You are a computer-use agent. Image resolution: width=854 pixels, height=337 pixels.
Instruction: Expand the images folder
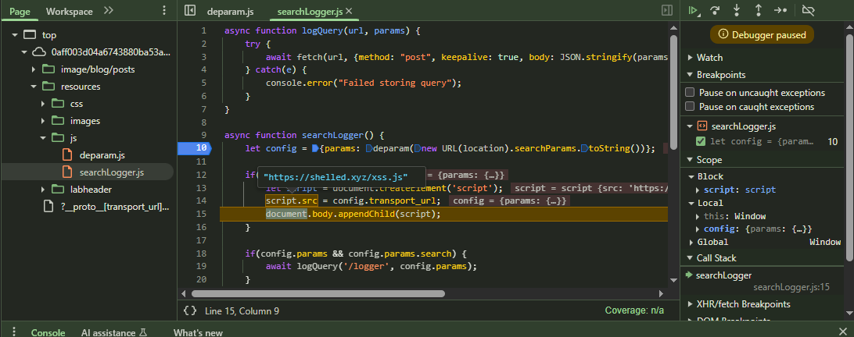click(44, 121)
